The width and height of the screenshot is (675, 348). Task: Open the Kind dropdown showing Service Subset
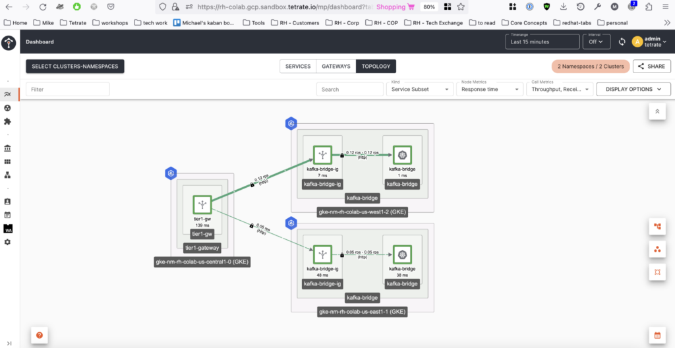420,89
